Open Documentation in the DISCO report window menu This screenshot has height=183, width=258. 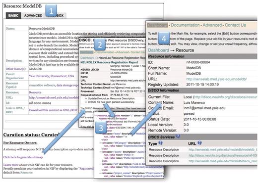tap(105, 52)
